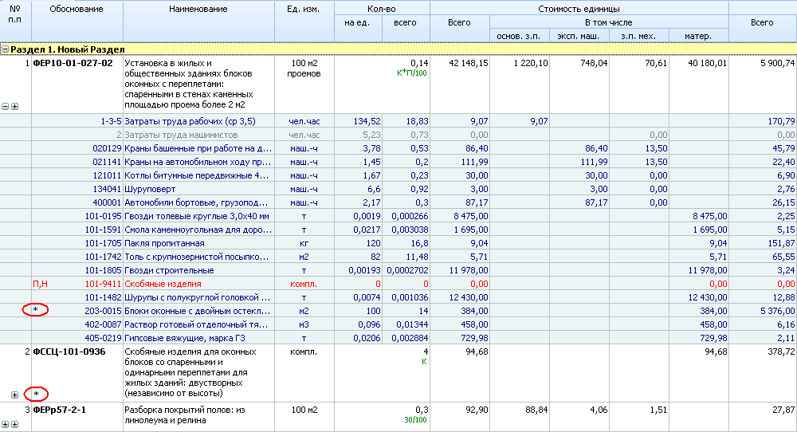The height and width of the screenshot is (432, 797).
Task: Select resource 400001 'Автомобили бортовые'
Action: point(398,202)
